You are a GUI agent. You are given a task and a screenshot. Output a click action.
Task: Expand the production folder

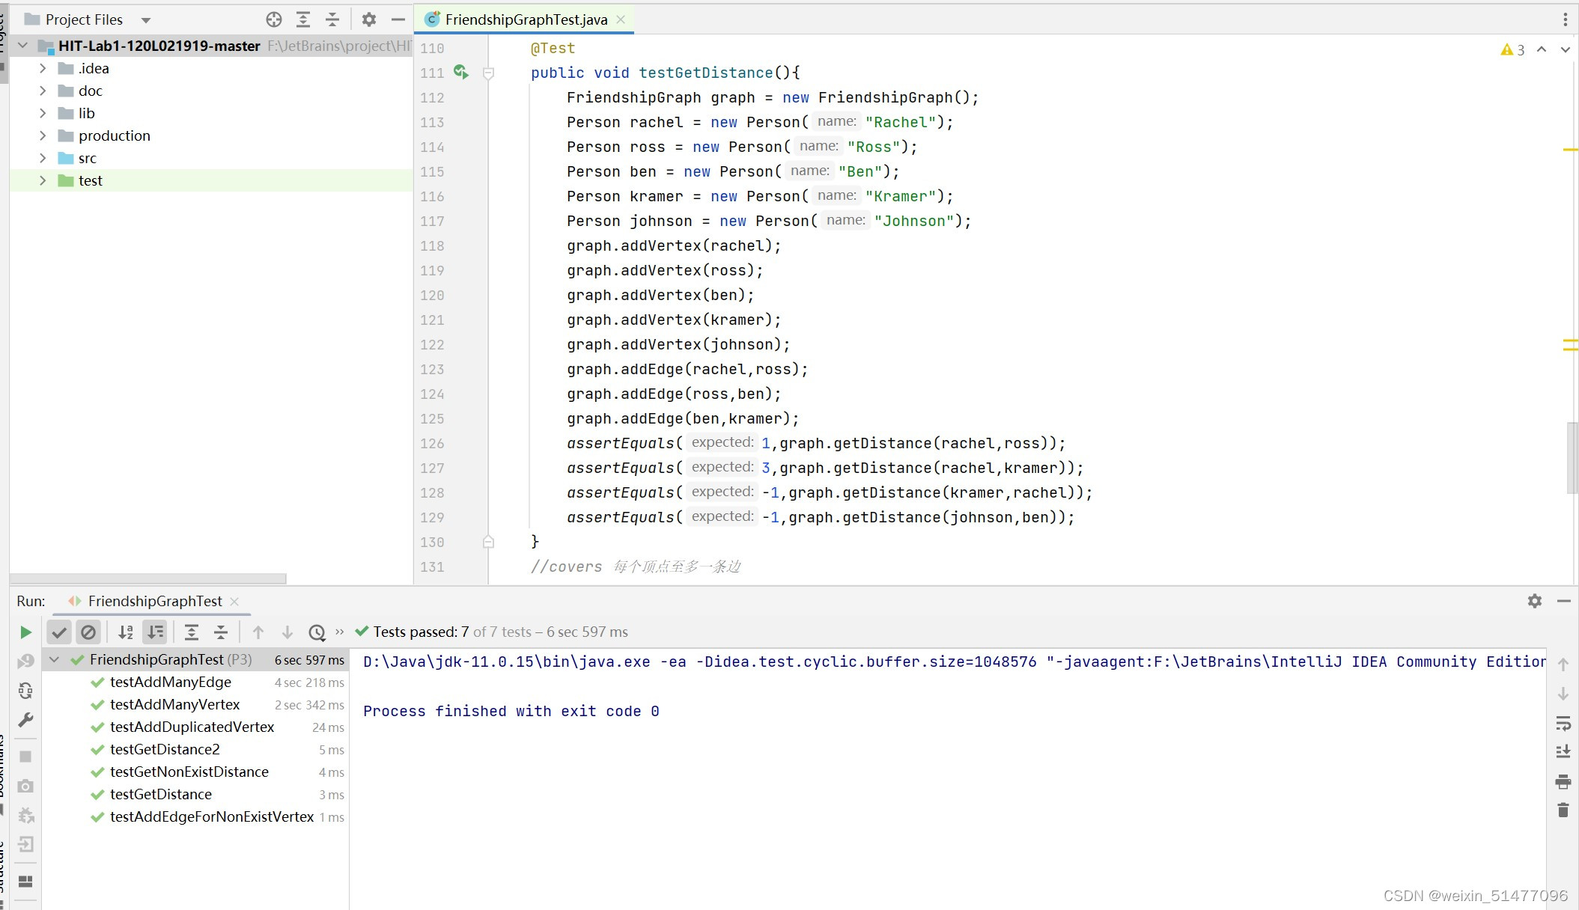pyautogui.click(x=43, y=135)
